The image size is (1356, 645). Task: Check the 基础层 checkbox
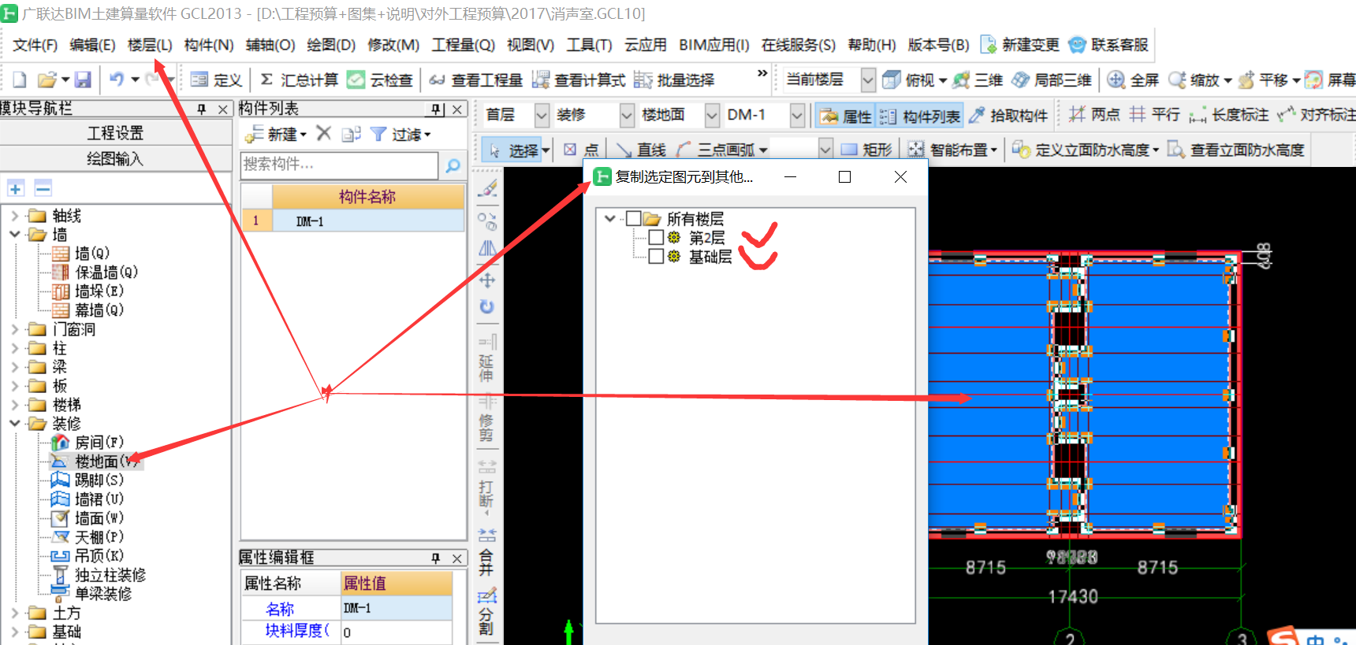click(655, 256)
